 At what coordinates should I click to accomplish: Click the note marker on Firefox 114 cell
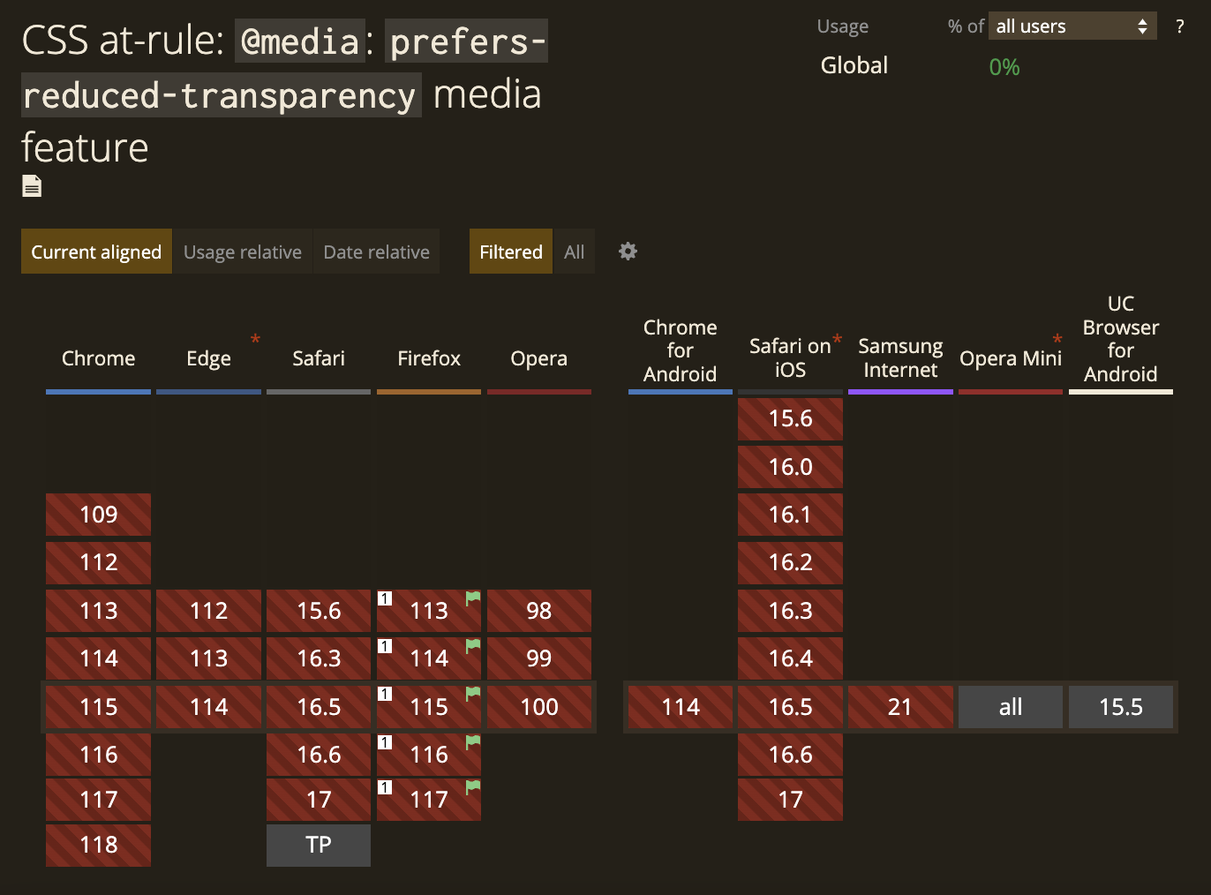coord(385,645)
